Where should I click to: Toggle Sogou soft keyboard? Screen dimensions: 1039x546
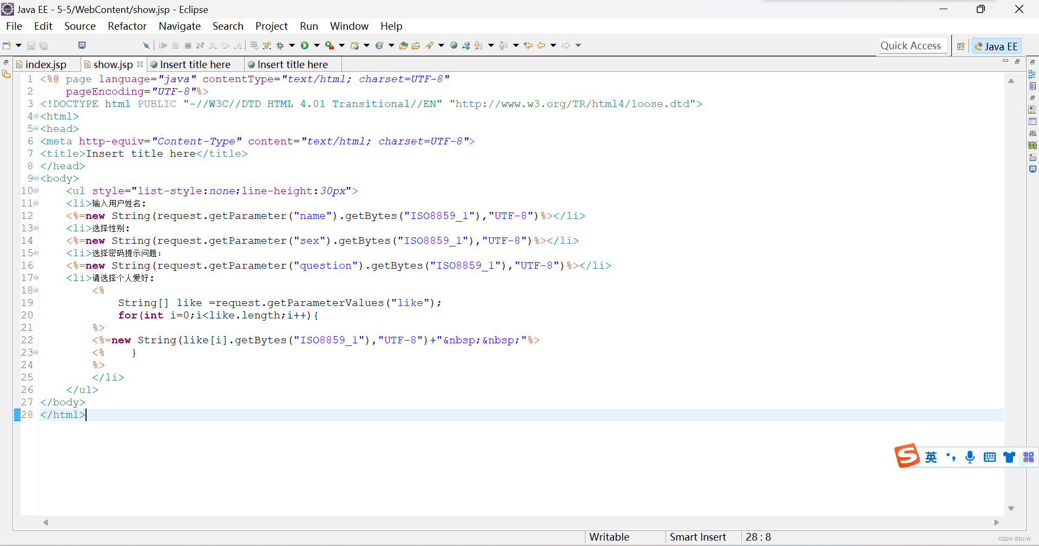[x=990, y=457]
